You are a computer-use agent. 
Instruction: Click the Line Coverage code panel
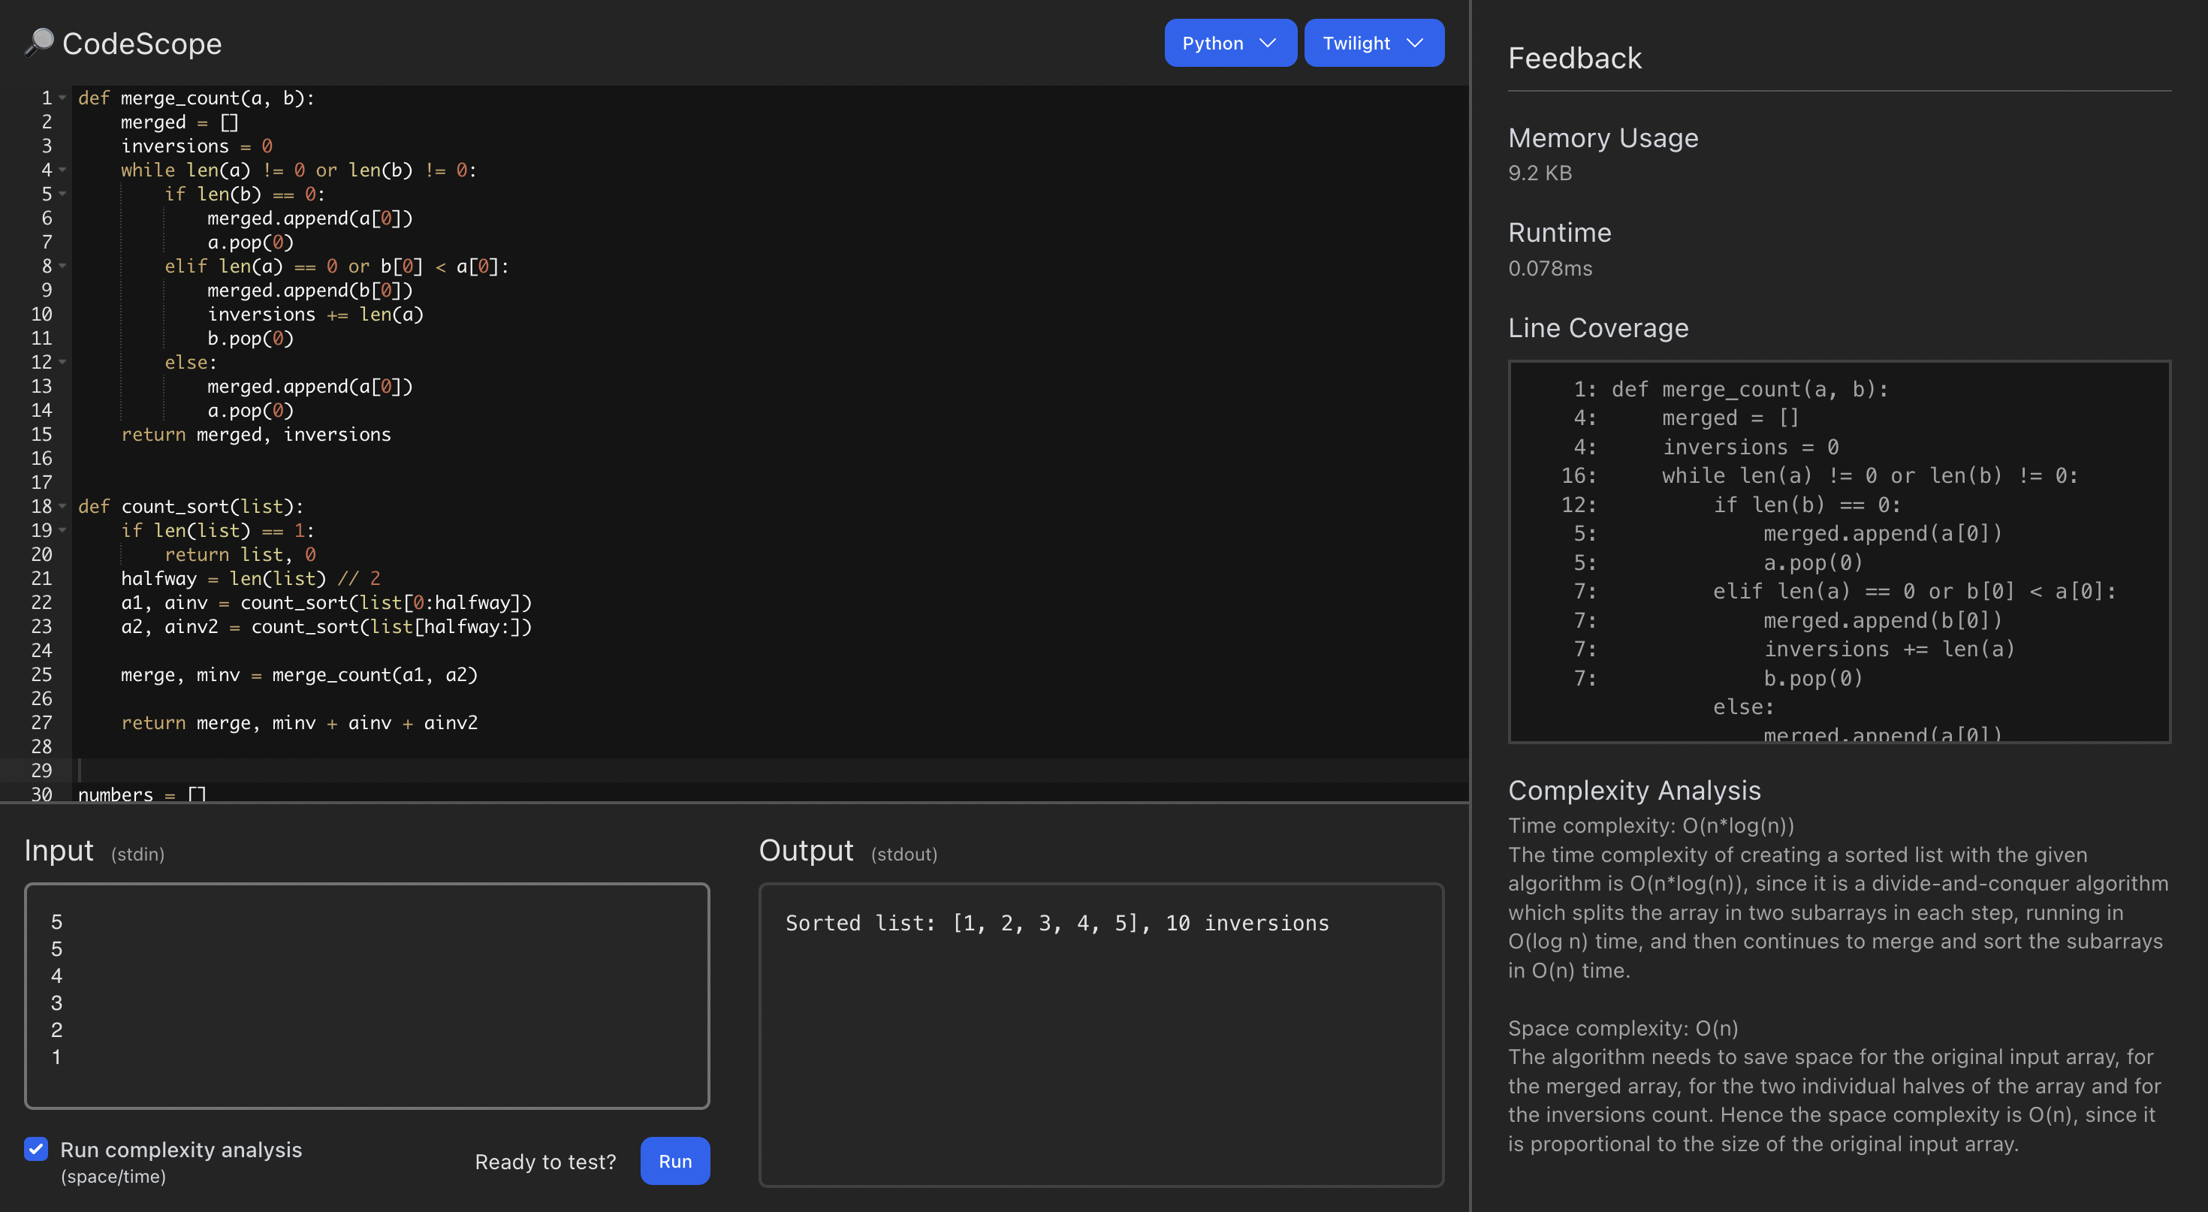tap(1838, 550)
